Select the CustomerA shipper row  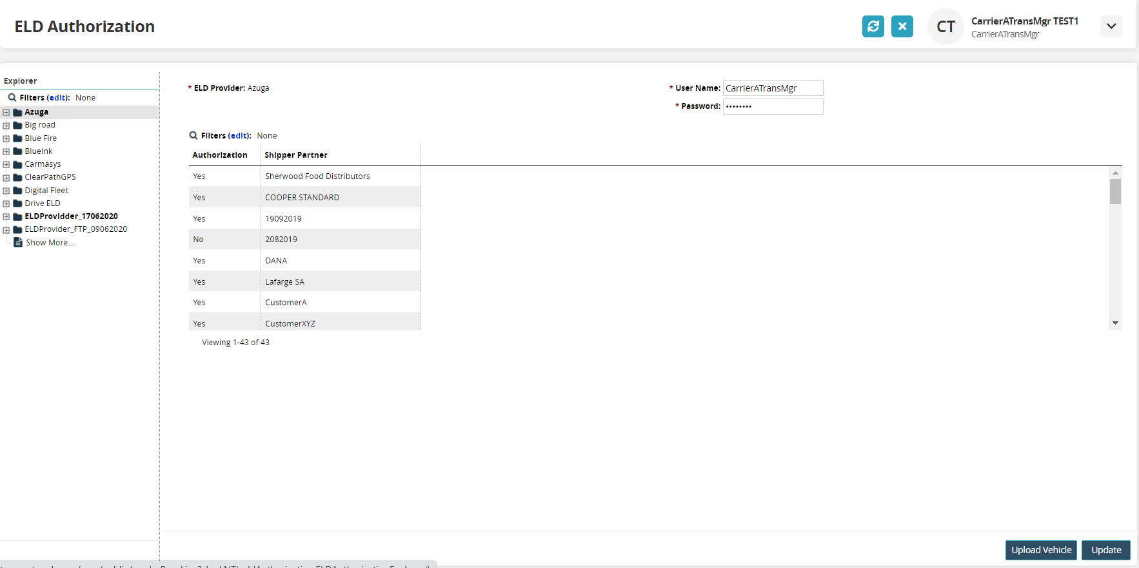point(305,302)
